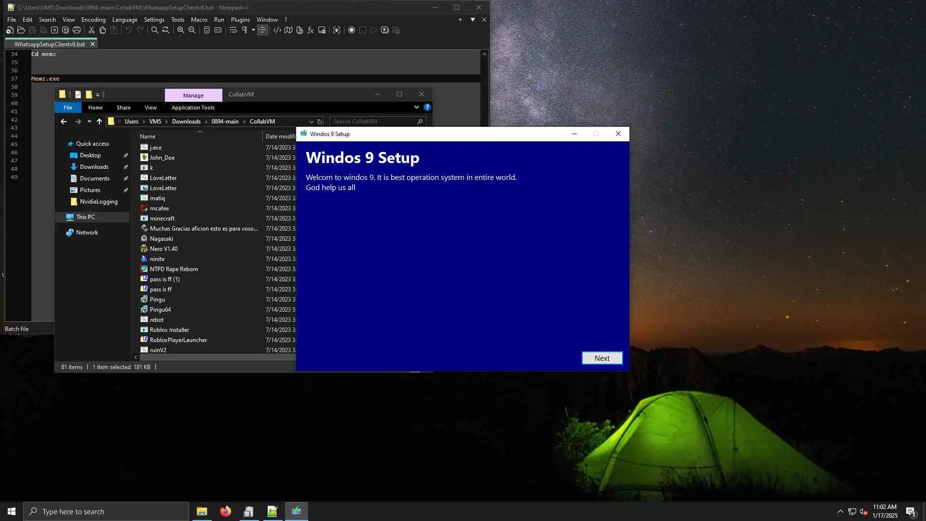This screenshot has width=926, height=521.
Task: Click the Open File folder toolbar icon
Action: tap(21, 30)
